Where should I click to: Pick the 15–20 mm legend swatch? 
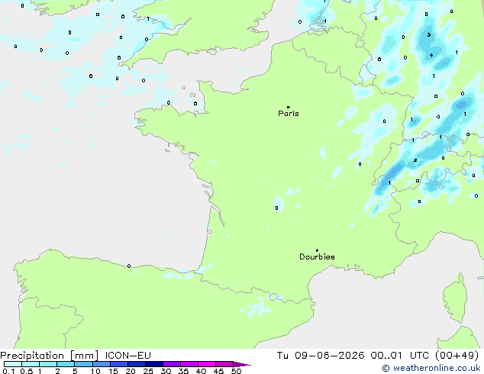(x=119, y=364)
